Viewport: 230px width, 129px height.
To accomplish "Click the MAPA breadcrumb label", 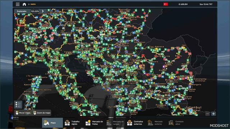I will click(33, 4).
